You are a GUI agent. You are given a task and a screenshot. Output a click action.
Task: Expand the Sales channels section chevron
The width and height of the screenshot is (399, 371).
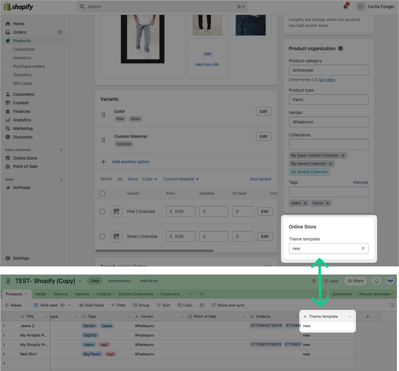click(x=61, y=150)
